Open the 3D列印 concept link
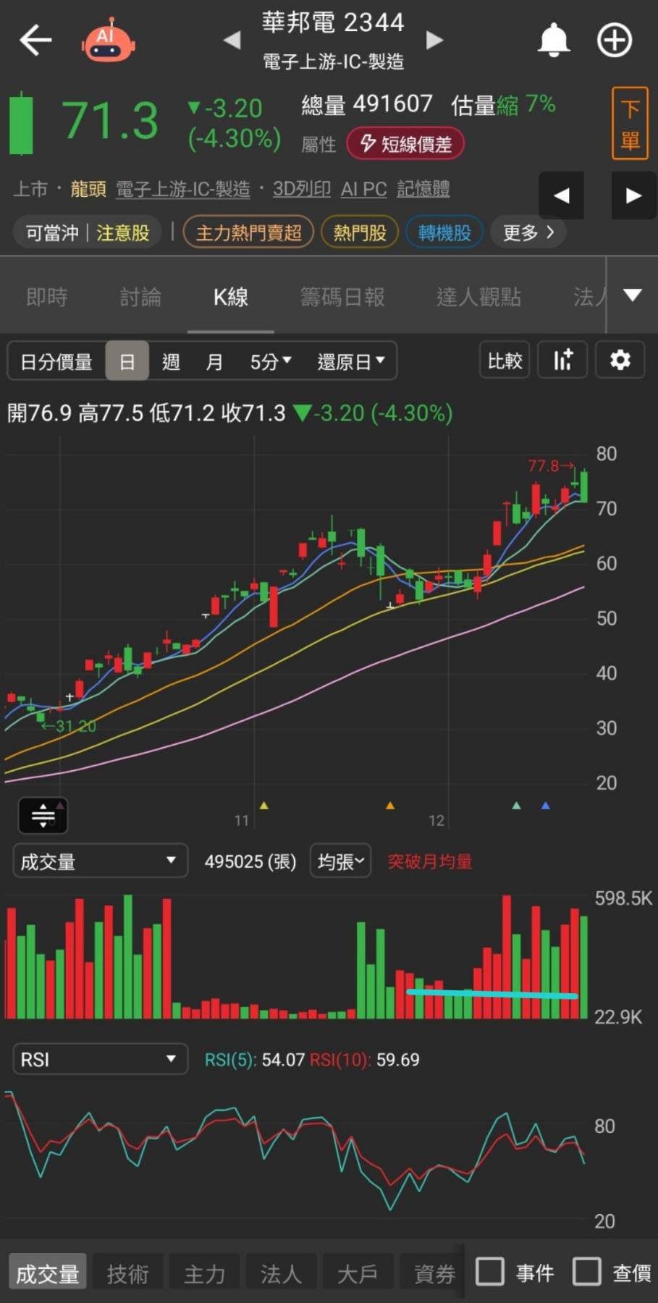This screenshot has height=1303, width=658. pos(301,189)
